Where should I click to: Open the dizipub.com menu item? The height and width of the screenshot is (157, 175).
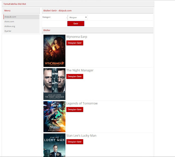[x=21, y=17]
